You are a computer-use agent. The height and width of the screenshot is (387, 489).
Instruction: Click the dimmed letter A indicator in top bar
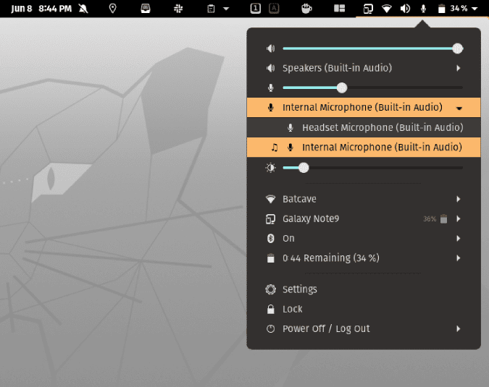tap(274, 9)
